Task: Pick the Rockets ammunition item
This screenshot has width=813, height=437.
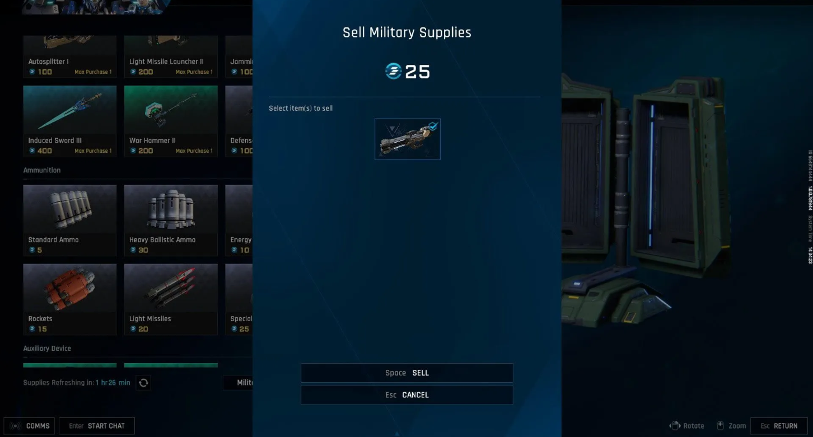Action: (70, 299)
